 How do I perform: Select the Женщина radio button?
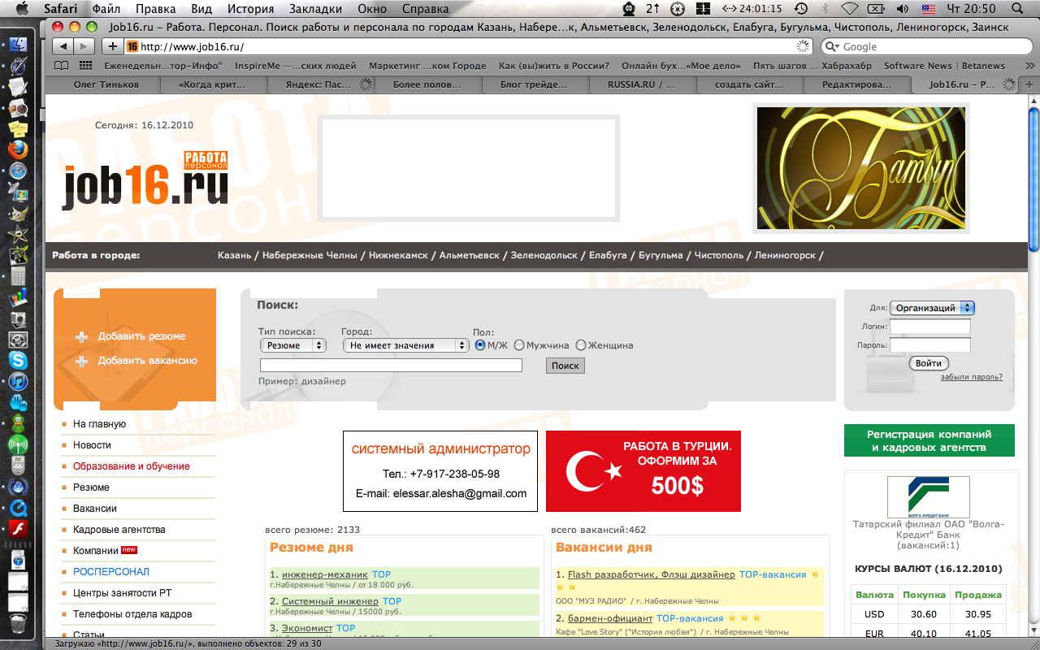pos(580,345)
